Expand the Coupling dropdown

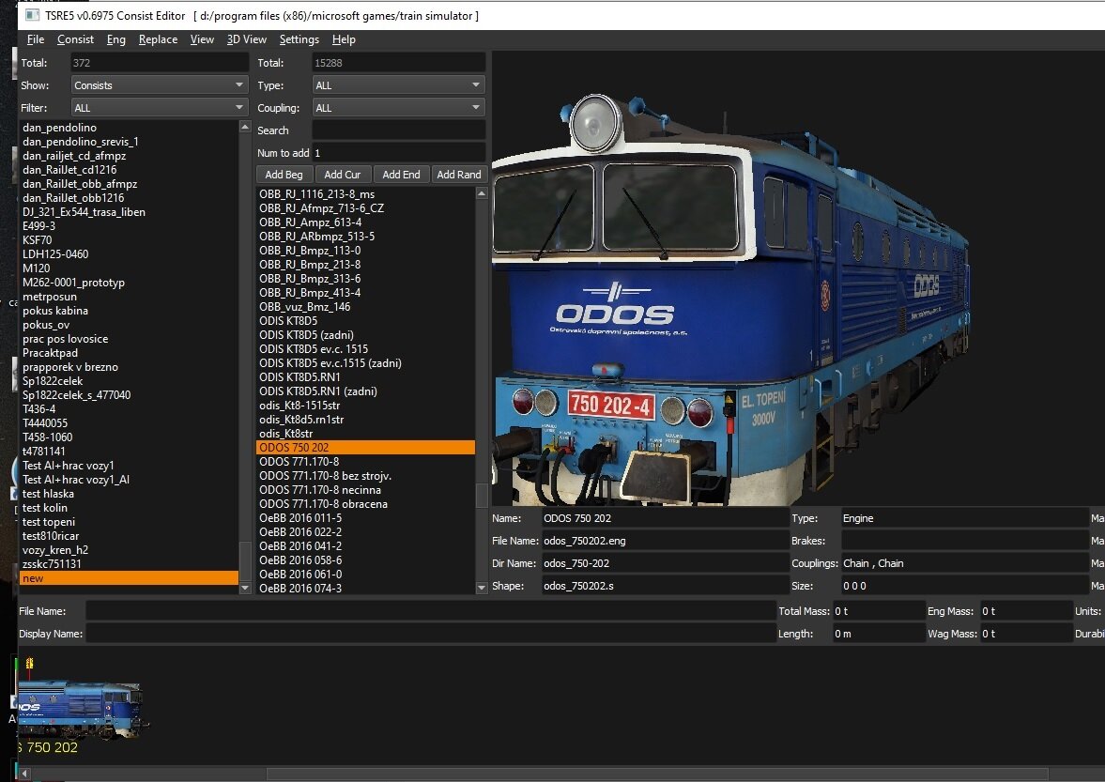click(x=398, y=108)
